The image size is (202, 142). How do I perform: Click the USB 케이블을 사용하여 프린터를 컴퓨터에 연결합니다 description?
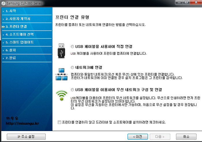click(x=109, y=53)
